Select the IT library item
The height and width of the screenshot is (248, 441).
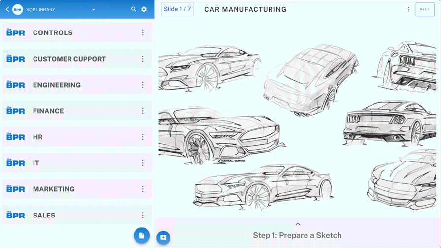tap(77, 163)
